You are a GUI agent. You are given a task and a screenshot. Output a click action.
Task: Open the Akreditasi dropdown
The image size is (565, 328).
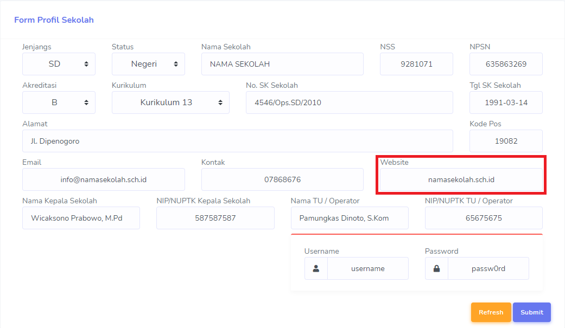[x=59, y=102]
